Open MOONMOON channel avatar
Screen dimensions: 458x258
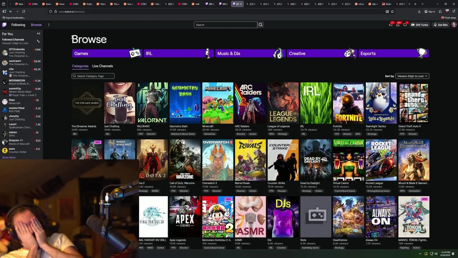5,82
